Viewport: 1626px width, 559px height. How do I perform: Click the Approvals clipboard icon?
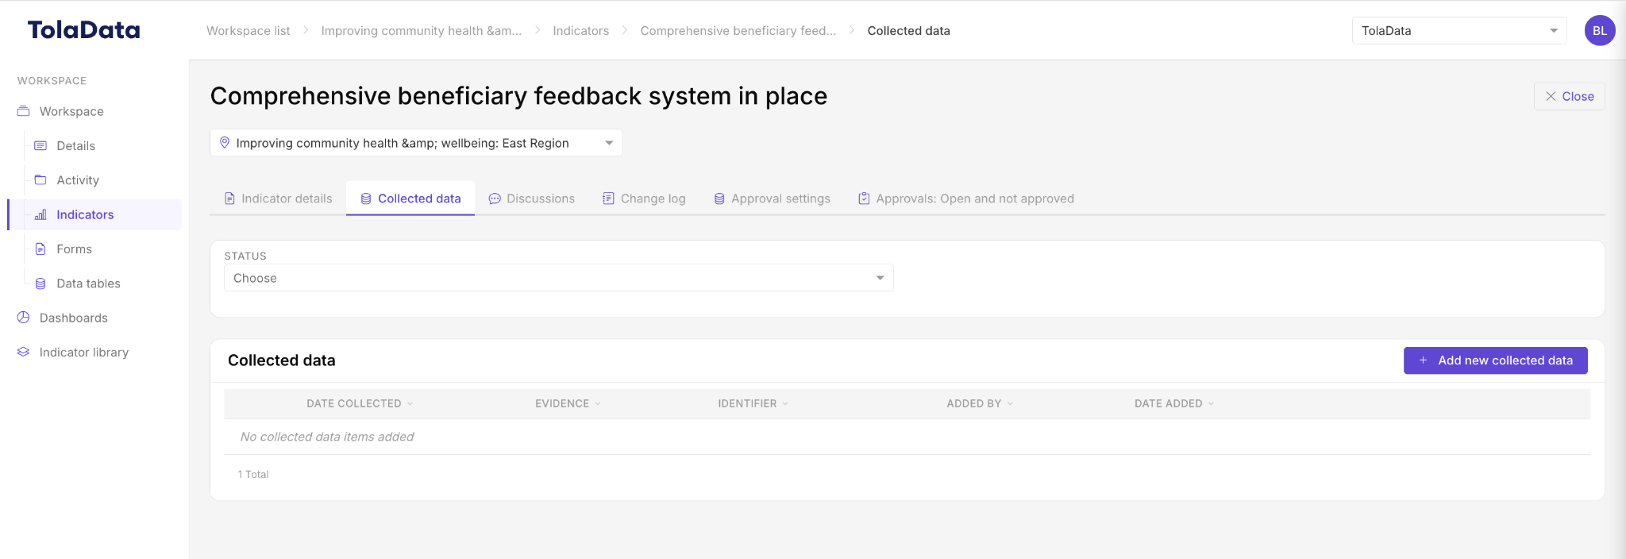(864, 199)
